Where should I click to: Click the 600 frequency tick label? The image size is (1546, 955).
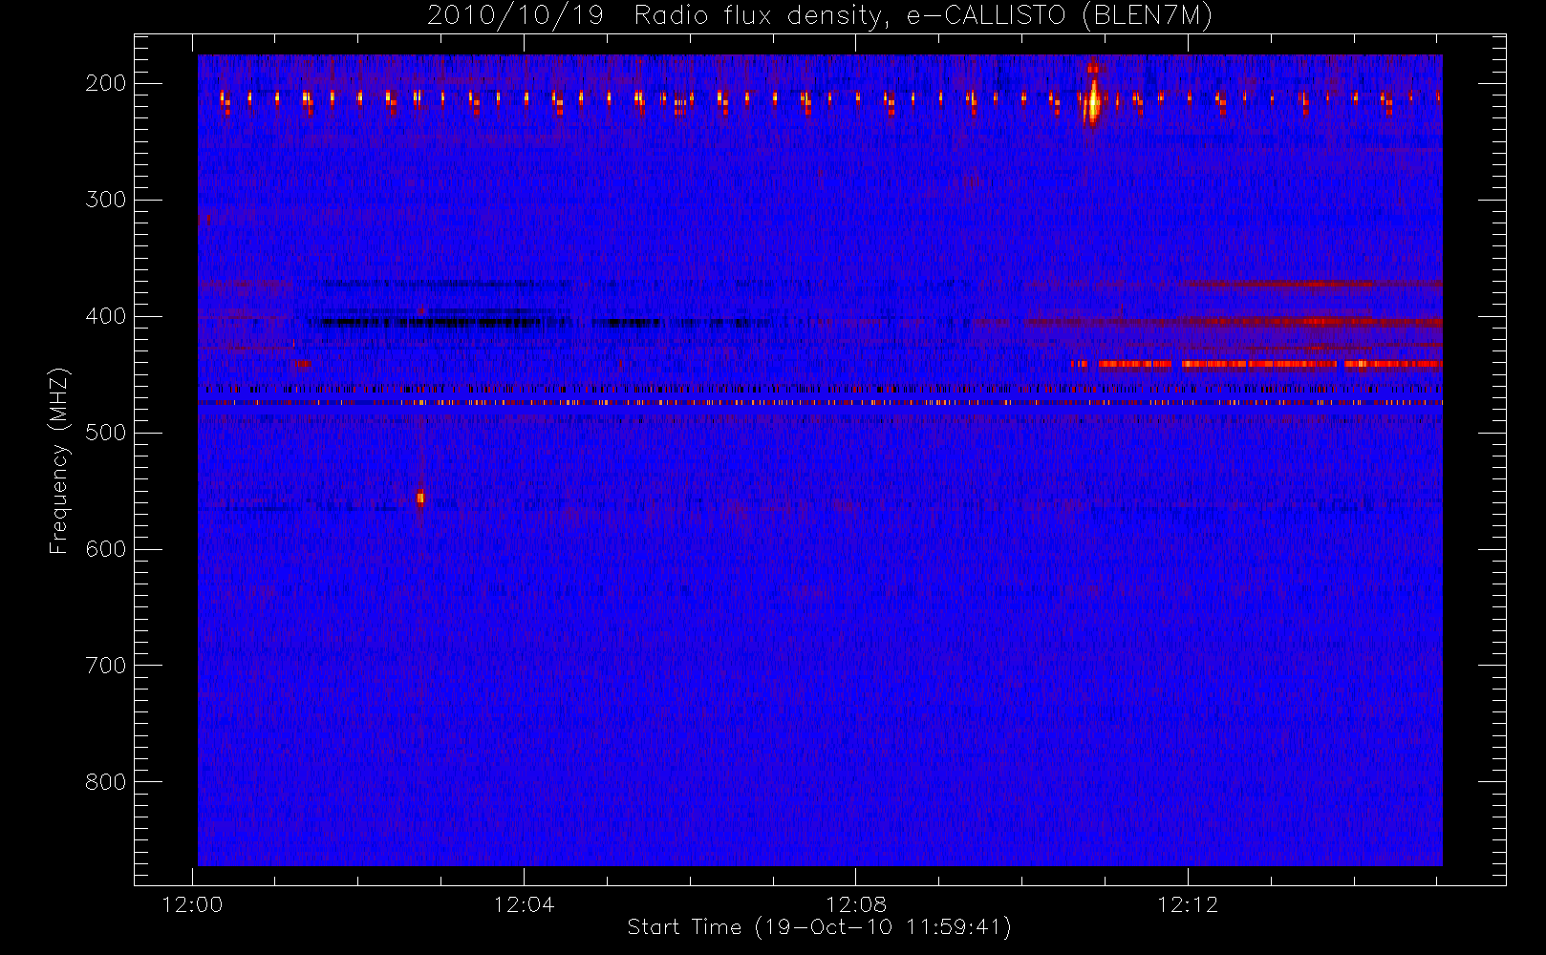click(x=106, y=549)
